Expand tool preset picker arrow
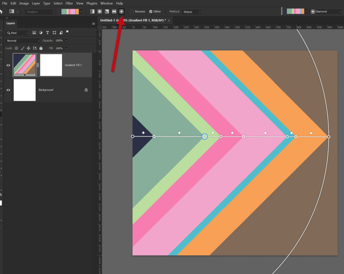 18,12
